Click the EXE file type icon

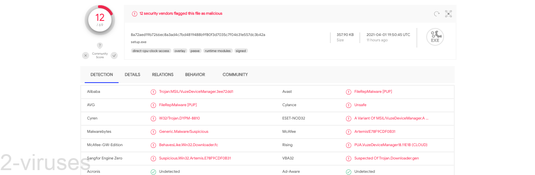435,37
